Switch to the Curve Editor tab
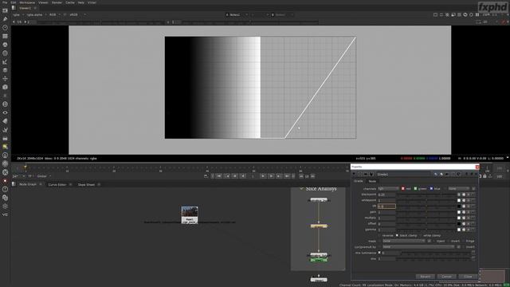This screenshot has height=287, width=510. (x=57, y=184)
